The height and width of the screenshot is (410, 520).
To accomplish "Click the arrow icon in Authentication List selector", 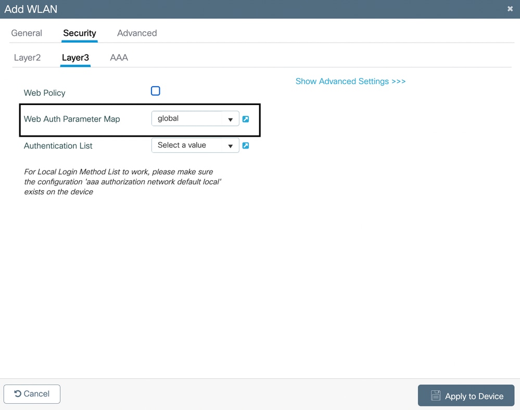I will click(231, 146).
